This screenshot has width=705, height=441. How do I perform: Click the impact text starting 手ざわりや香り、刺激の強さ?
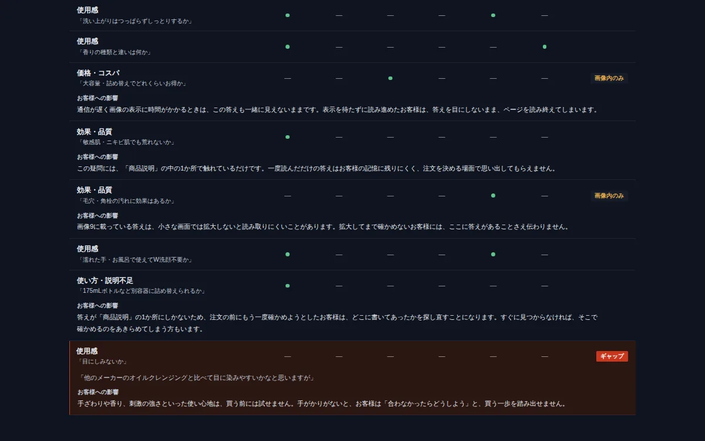[x=323, y=404]
